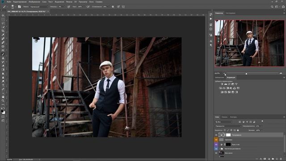Click the Navigator zoom-in button

(281, 73)
